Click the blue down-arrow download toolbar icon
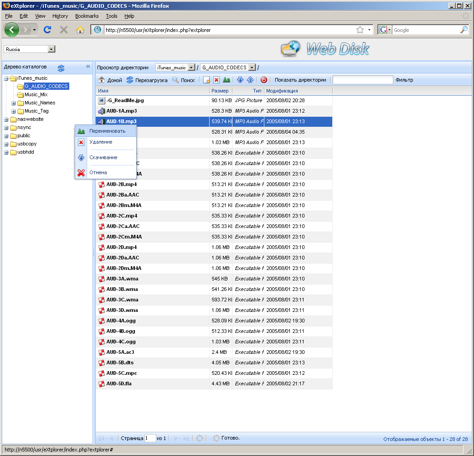The image size is (474, 456). click(240, 80)
